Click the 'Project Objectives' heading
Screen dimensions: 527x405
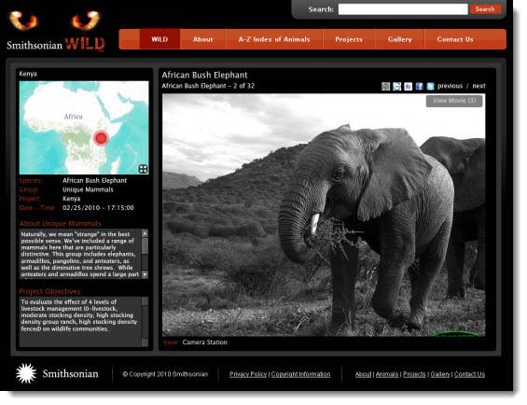(x=49, y=291)
